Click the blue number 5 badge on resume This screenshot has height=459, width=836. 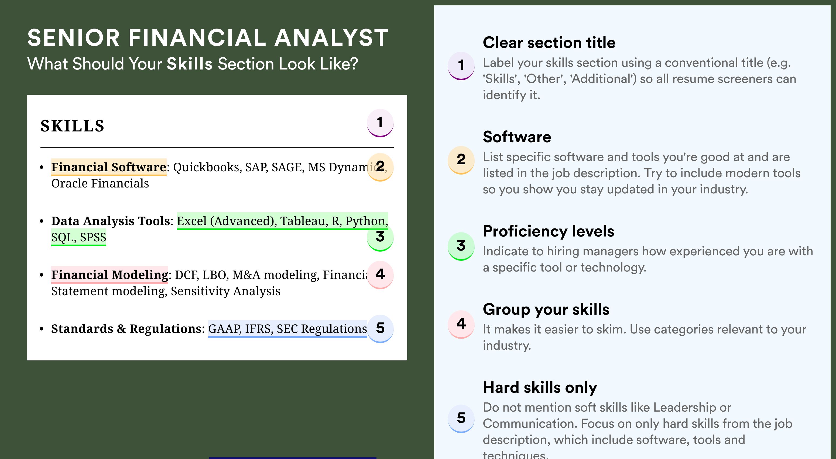point(380,329)
